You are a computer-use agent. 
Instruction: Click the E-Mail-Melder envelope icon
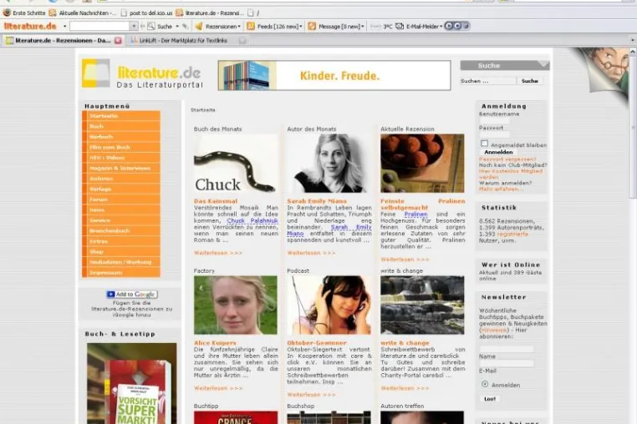(x=400, y=27)
